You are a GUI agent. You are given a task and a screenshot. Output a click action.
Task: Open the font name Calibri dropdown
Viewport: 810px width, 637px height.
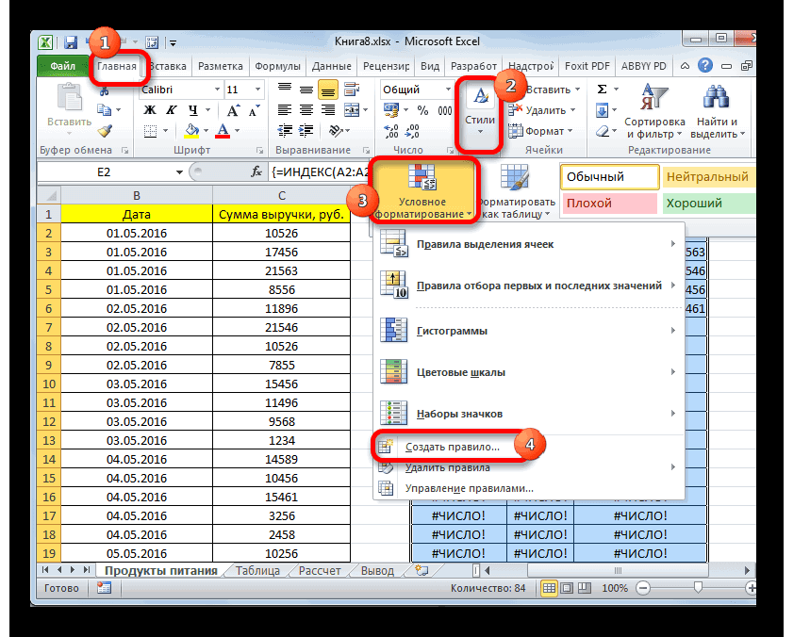tap(217, 90)
